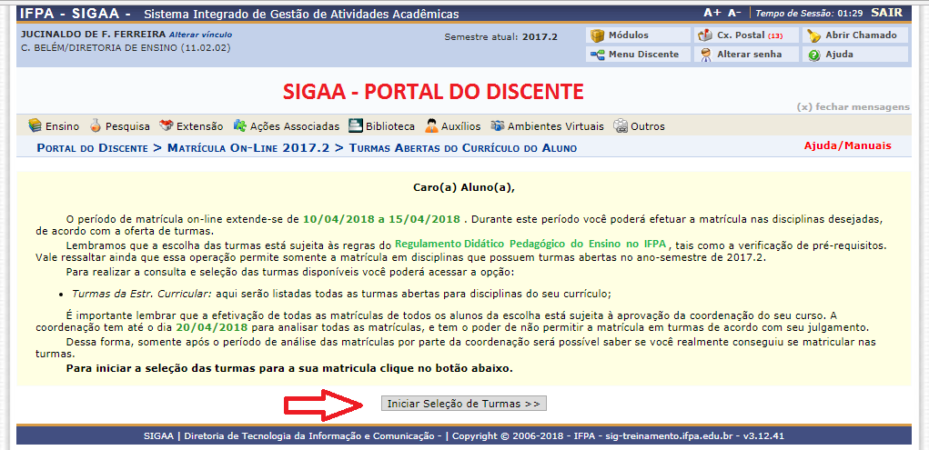929x450 pixels.
Task: Click IFPA - SIGAA title text
Action: click(76, 13)
